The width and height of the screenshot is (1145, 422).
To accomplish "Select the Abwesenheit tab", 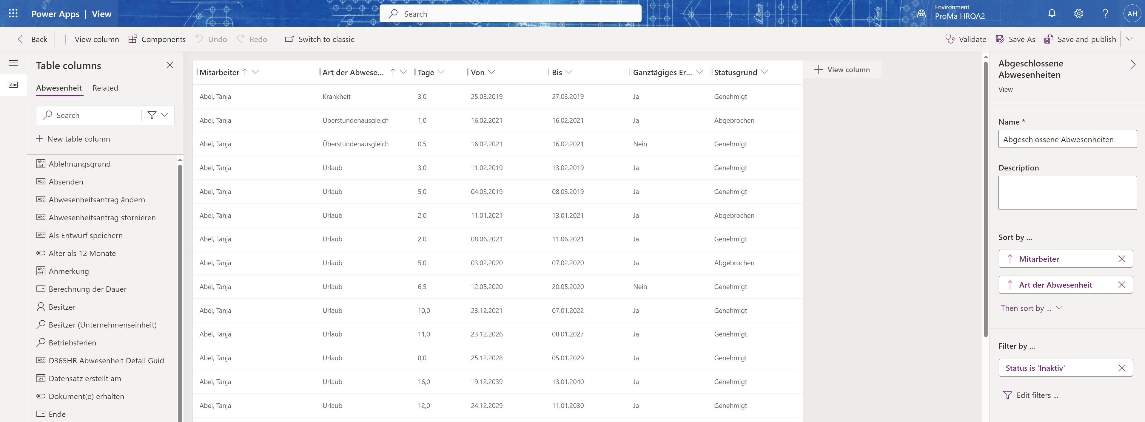I will 59,88.
